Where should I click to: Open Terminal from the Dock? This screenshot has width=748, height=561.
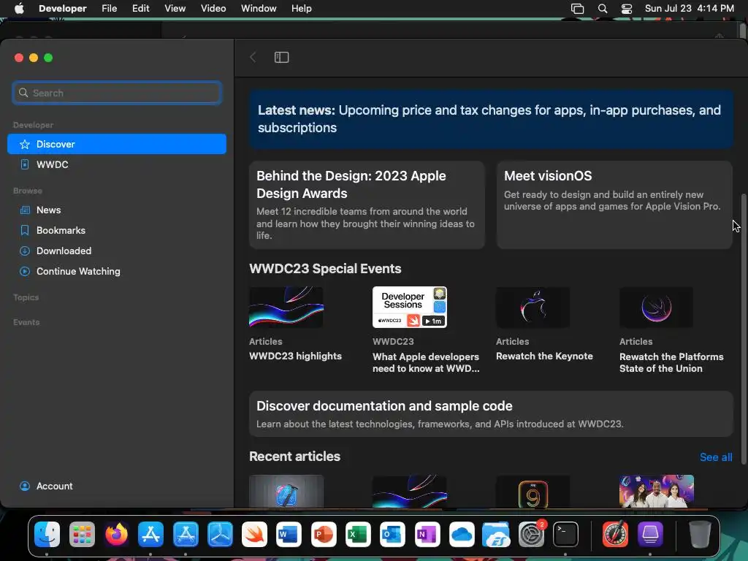566,534
